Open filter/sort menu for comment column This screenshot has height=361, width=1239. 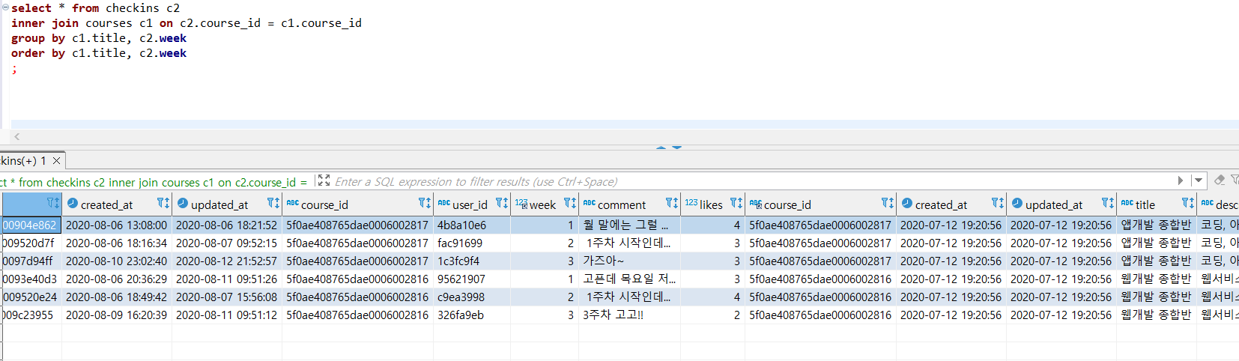click(672, 204)
